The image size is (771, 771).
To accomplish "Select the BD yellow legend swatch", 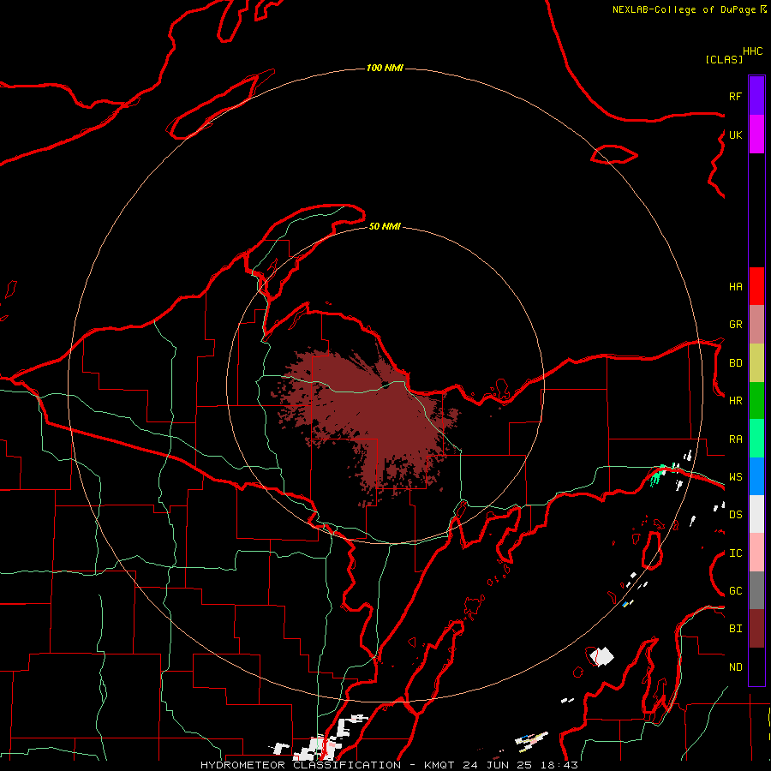I will (x=756, y=363).
